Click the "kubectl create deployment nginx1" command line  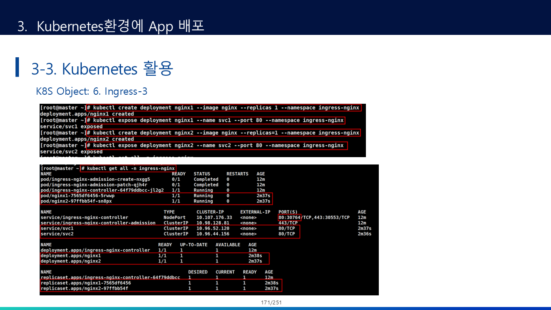click(x=223, y=108)
